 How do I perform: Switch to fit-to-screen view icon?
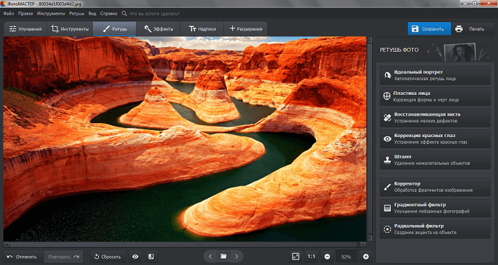pos(295,257)
